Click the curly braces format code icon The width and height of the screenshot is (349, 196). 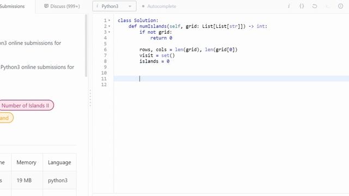(302, 6)
